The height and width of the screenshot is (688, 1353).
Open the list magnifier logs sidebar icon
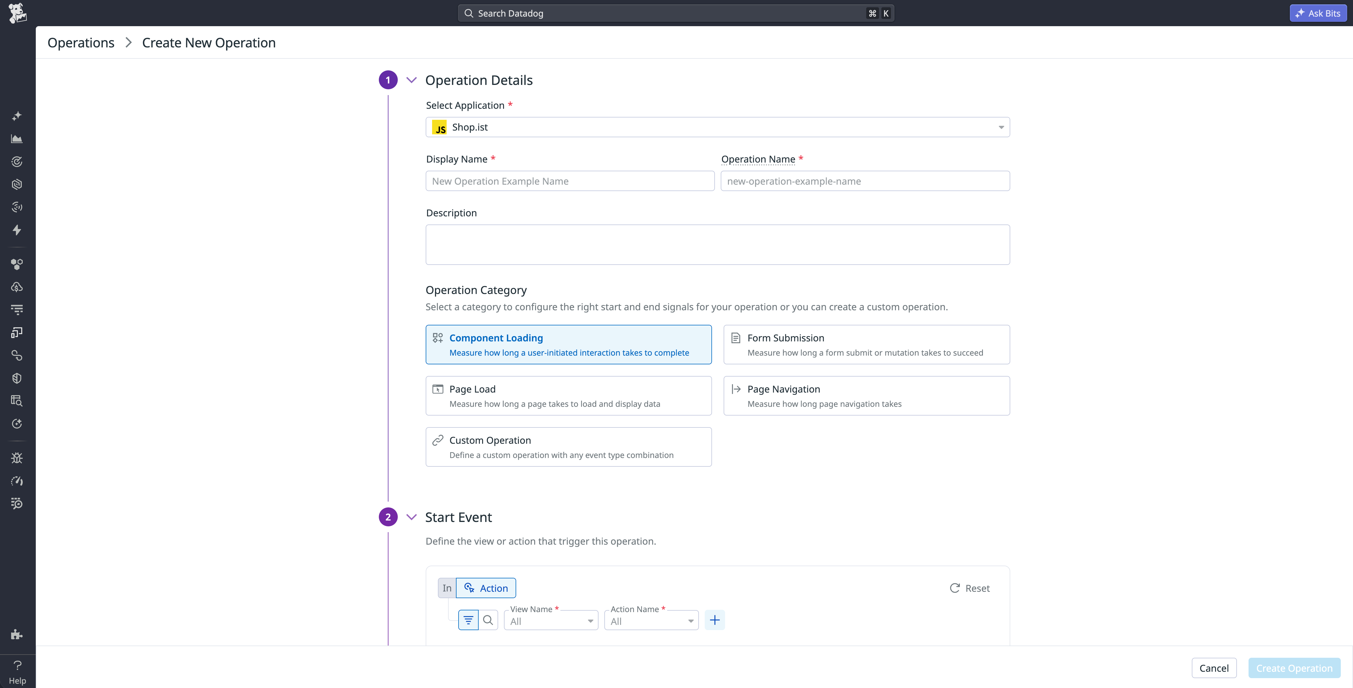click(17, 504)
